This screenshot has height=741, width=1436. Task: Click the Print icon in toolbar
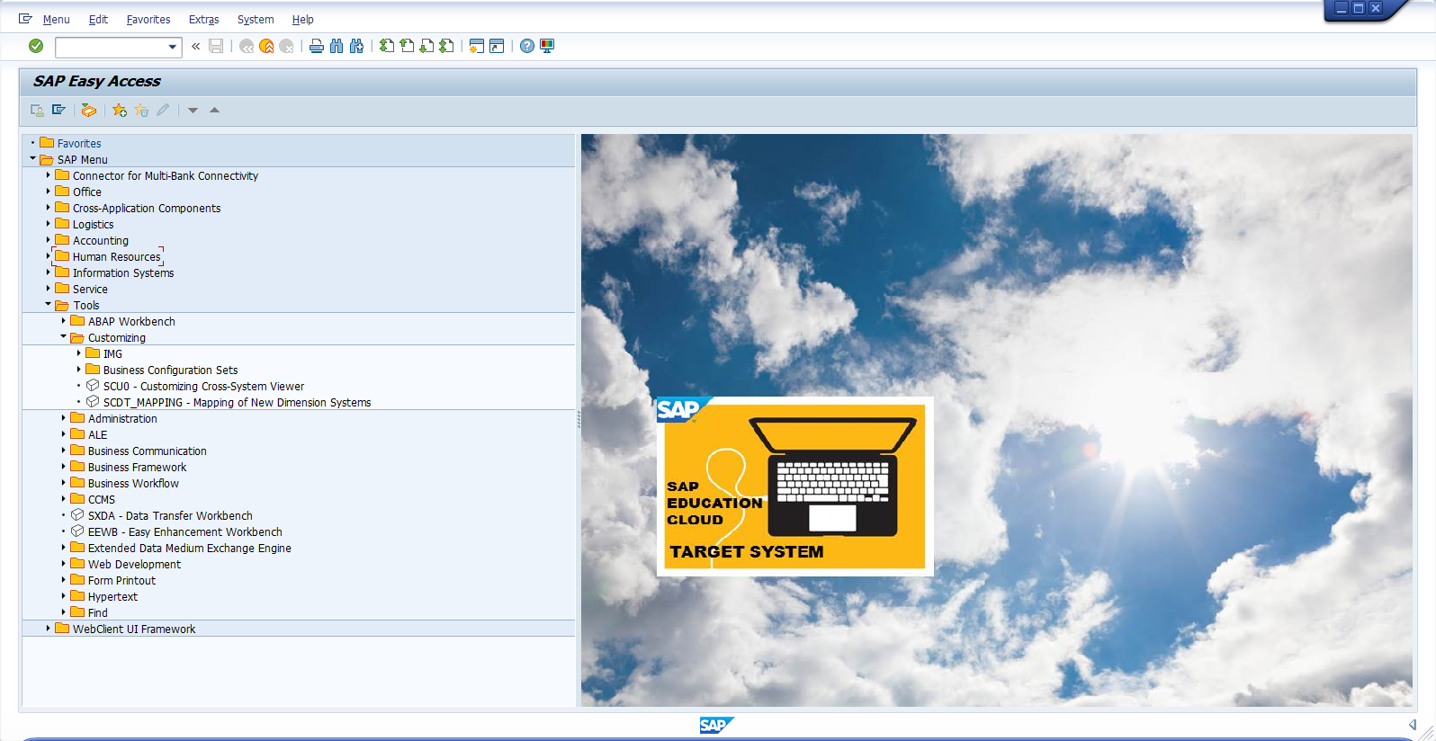[316, 46]
